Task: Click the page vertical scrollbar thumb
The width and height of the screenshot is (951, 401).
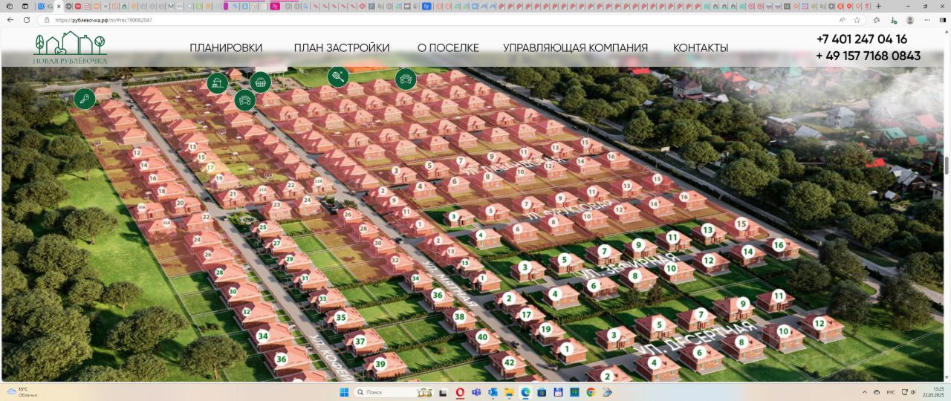Action: tap(947, 164)
